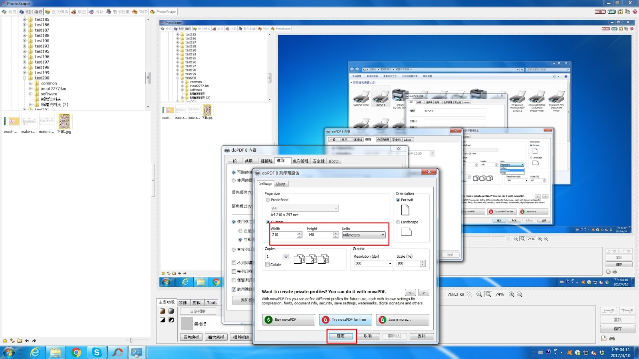
Task: Select the Predefined page size radio button
Action: [x=268, y=200]
